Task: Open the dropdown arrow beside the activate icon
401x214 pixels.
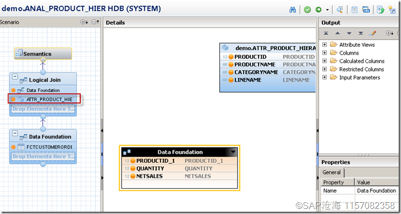Action: 327,10
